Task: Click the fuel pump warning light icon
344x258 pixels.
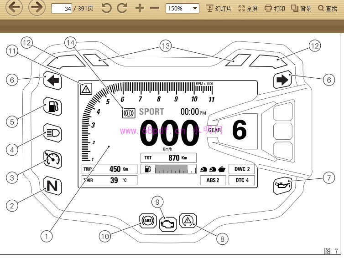Action: pos(52,107)
